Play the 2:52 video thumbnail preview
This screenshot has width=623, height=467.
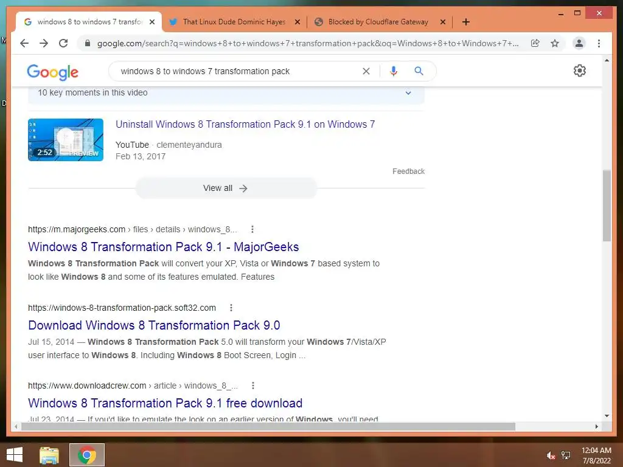pyautogui.click(x=66, y=140)
